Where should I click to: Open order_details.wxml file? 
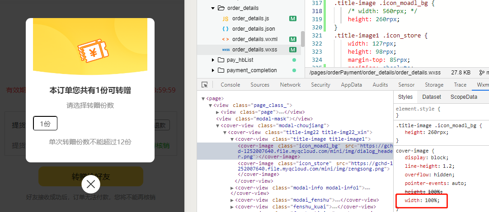pos(255,39)
